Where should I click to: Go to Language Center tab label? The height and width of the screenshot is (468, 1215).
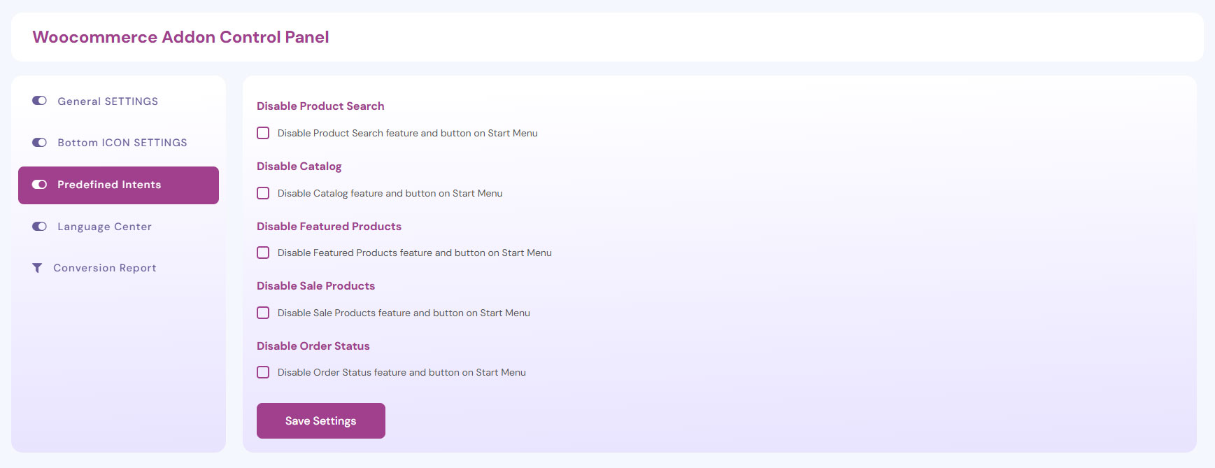104,227
